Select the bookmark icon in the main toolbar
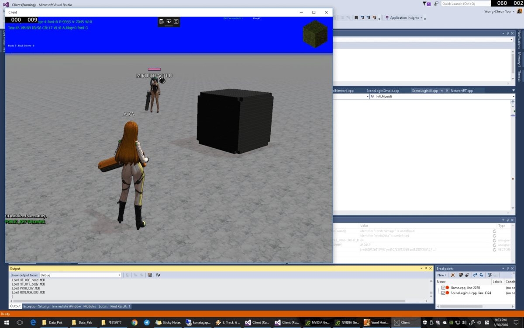524x328 pixels. pos(356,17)
